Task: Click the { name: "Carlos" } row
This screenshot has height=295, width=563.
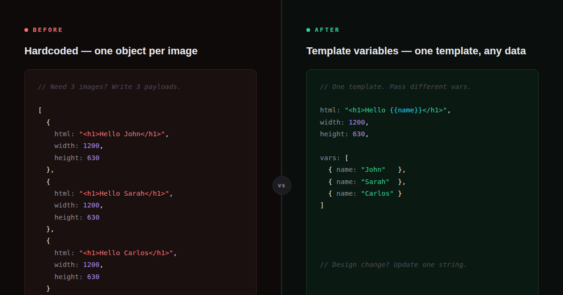Action: [x=365, y=193]
